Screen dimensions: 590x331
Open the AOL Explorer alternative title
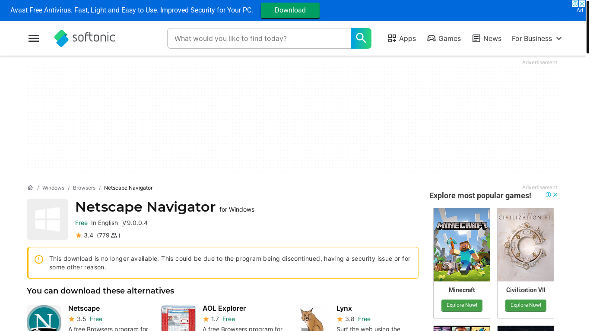pyautogui.click(x=224, y=309)
